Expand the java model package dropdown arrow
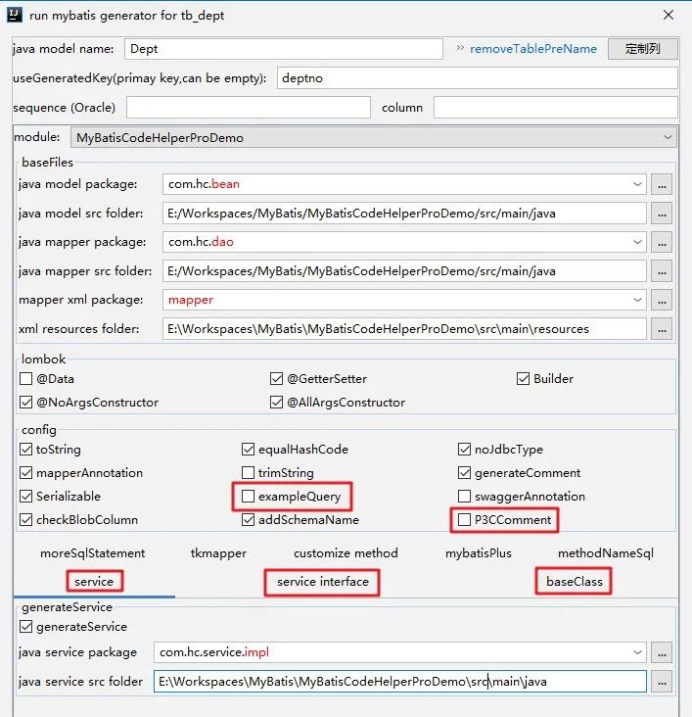692x717 pixels. (x=637, y=184)
